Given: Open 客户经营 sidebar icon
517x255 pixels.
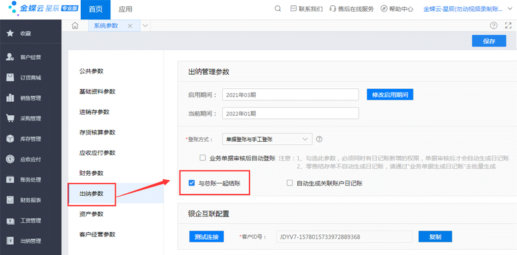Looking at the screenshot, I should click(10, 57).
